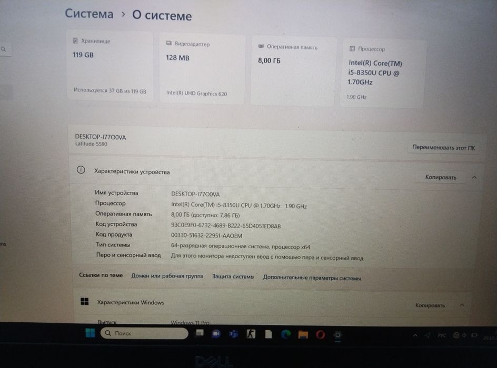This screenshot has height=368, width=497.
Task: Copy the device specifications via Копировать
Action: pos(441,177)
